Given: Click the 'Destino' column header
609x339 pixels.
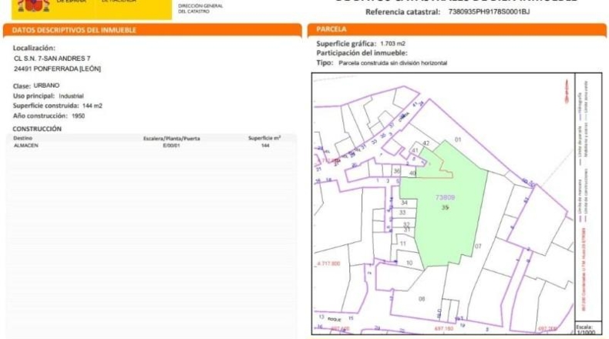Looking at the screenshot, I should click(23, 138).
